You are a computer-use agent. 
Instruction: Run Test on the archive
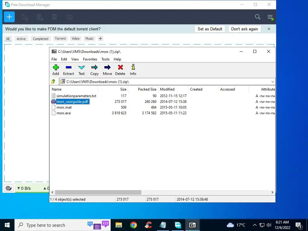click(82, 70)
